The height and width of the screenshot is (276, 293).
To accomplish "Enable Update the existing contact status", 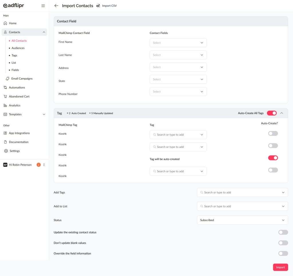I will coord(283,232).
